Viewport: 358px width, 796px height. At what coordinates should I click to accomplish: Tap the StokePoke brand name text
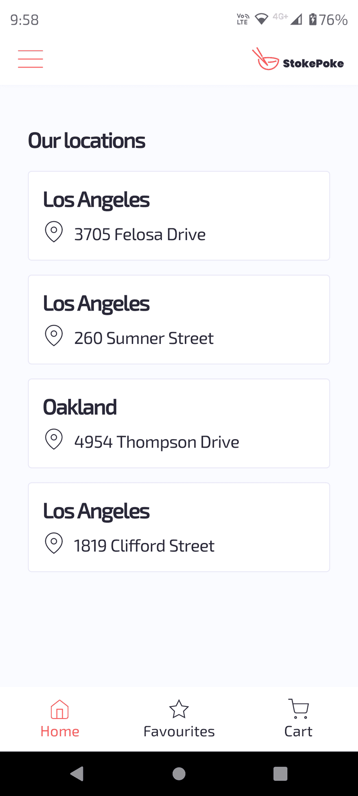(313, 63)
